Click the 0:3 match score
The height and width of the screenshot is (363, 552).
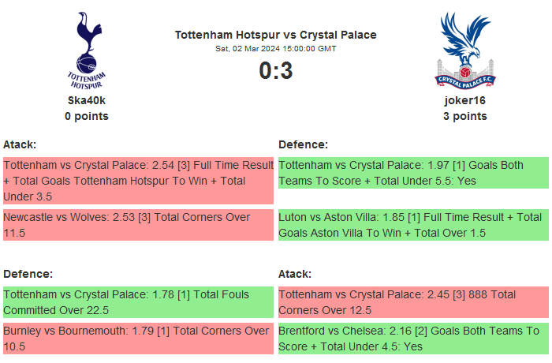tap(275, 71)
